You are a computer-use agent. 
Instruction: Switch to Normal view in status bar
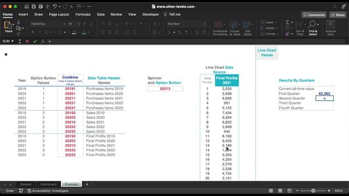(271, 191)
